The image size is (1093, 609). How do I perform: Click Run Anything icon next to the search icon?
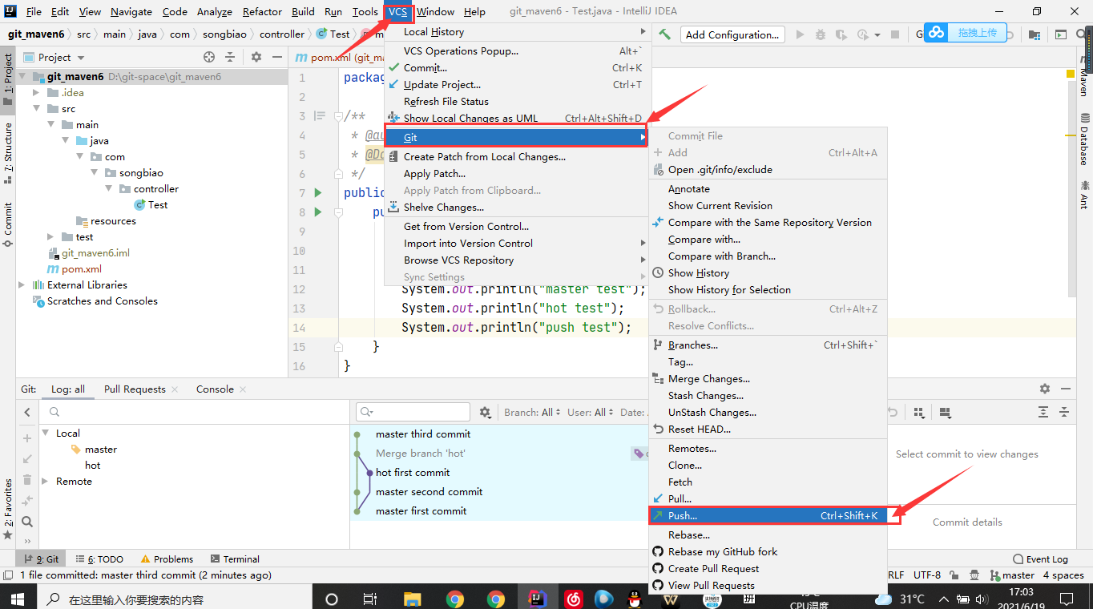pos(1061,34)
